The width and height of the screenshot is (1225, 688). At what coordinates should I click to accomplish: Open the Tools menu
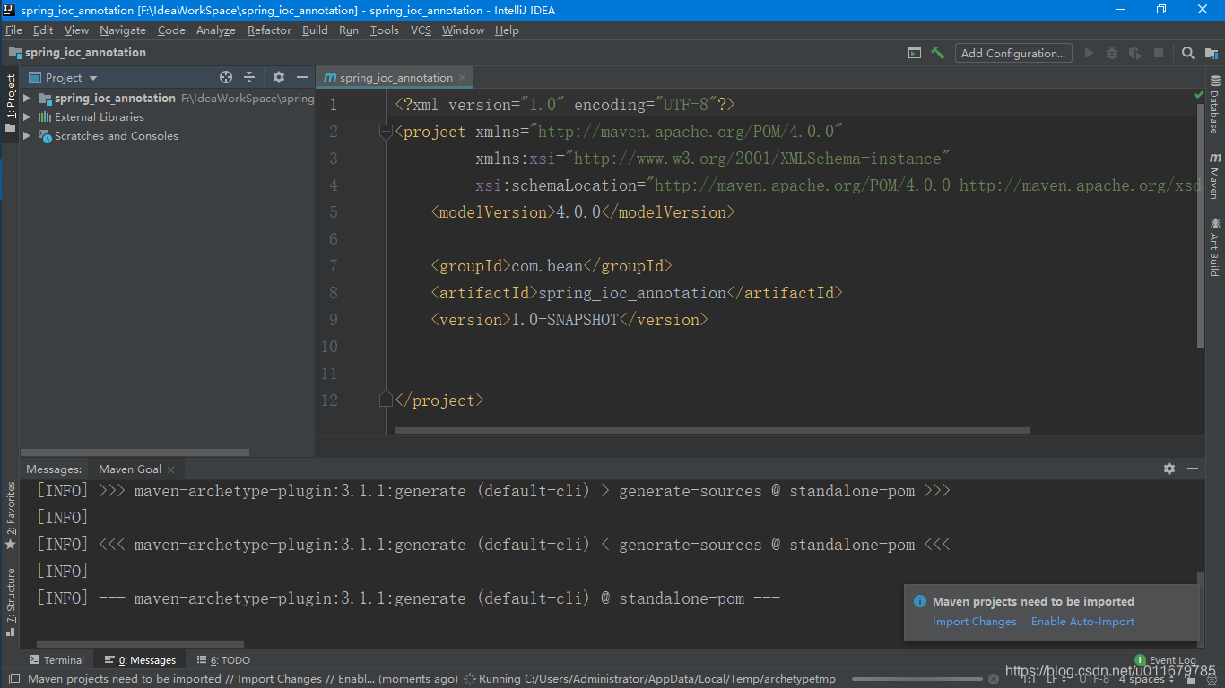384,30
